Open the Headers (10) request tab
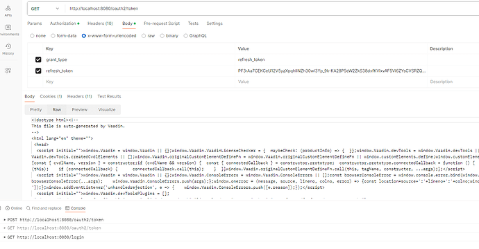 coord(100,24)
